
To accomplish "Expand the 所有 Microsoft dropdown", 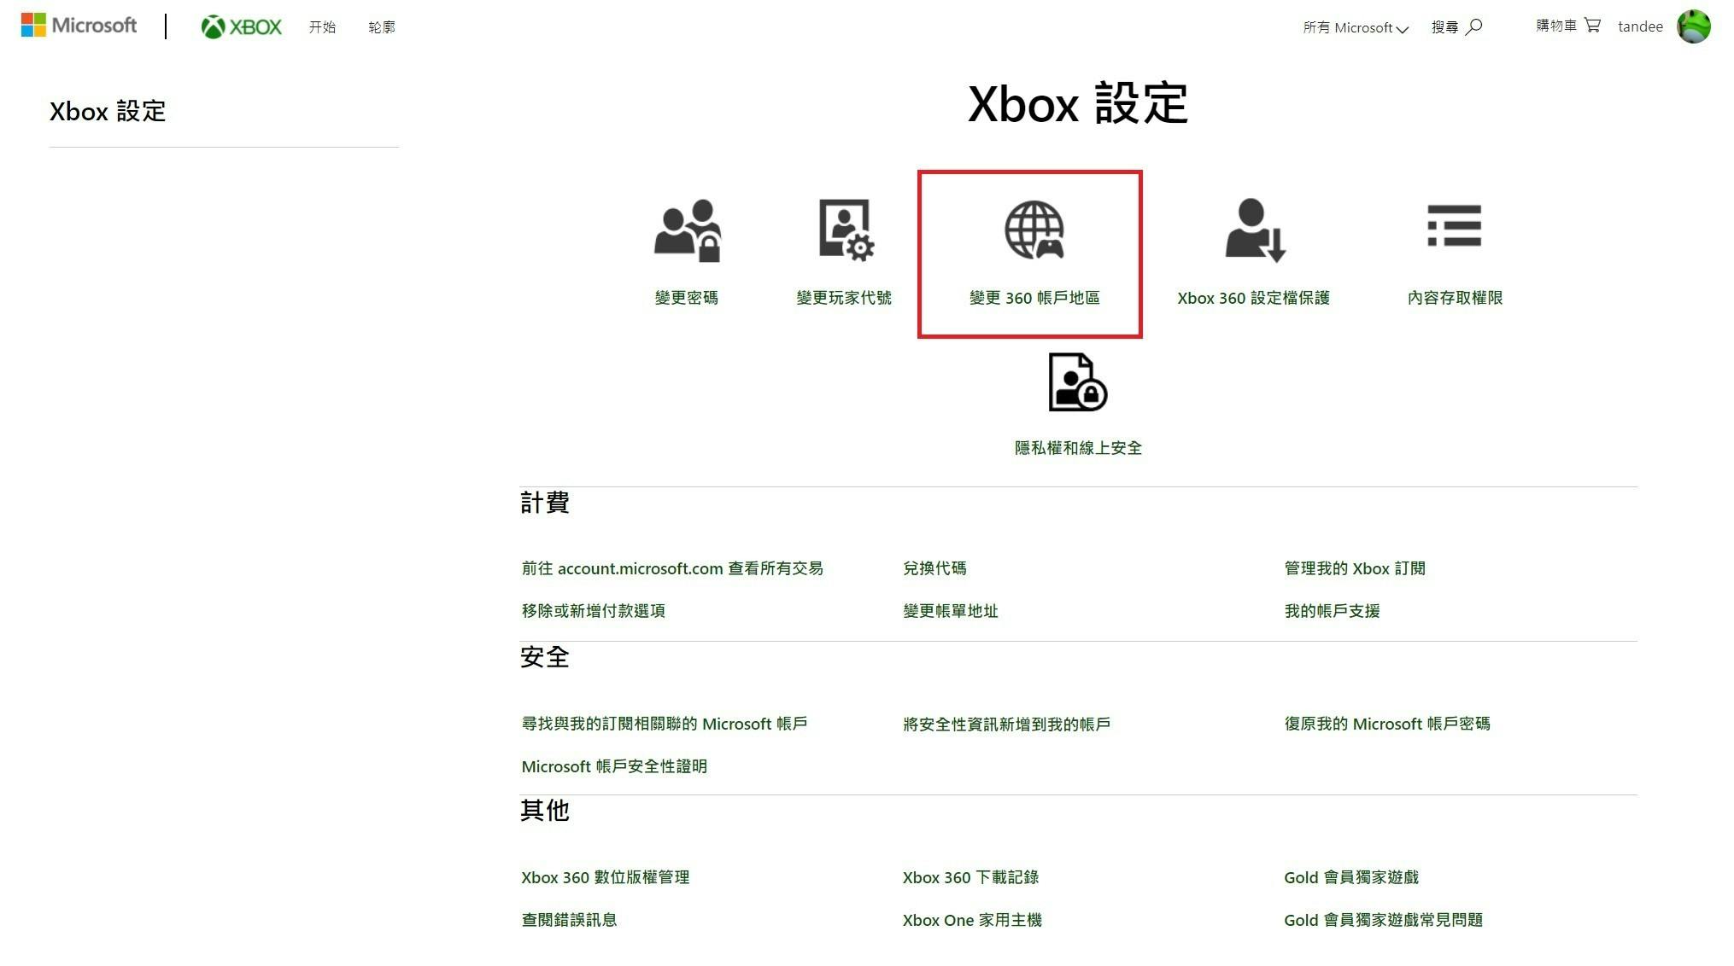I will (x=1355, y=27).
